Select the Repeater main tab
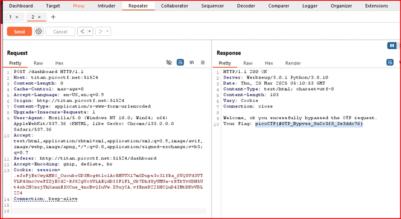 (138, 6)
